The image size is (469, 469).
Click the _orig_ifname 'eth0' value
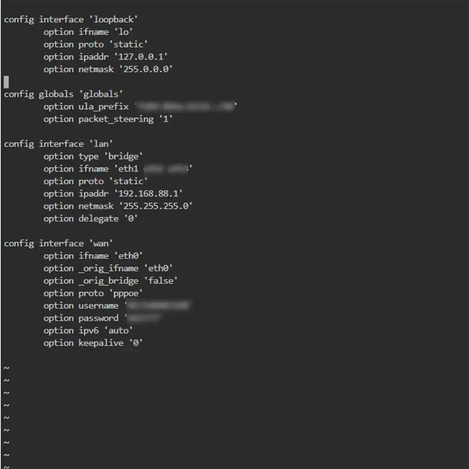[x=158, y=268]
